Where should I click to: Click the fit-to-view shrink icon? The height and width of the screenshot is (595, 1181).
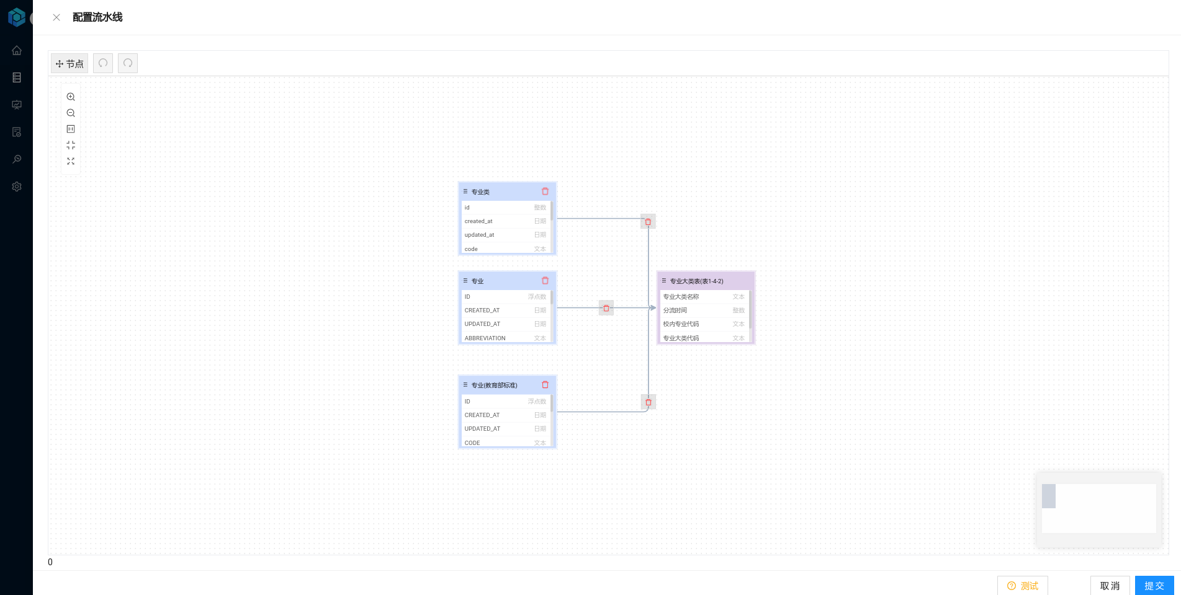[x=71, y=145]
